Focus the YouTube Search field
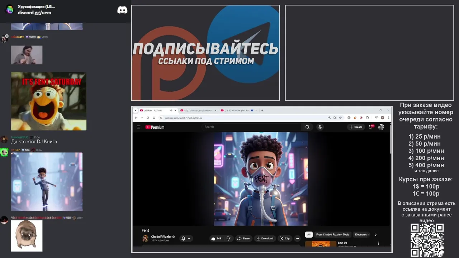 [x=252, y=127]
